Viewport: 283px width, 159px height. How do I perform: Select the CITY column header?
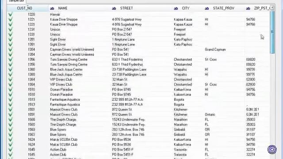tap(186, 8)
